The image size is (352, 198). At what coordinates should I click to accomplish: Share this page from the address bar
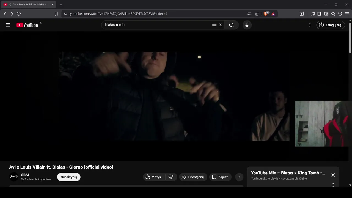point(257,14)
